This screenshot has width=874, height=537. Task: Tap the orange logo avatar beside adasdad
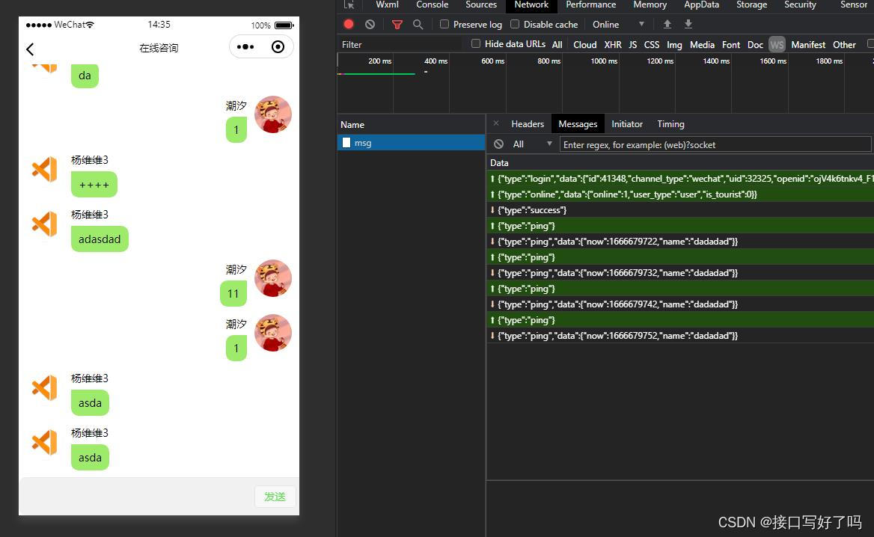[45, 224]
